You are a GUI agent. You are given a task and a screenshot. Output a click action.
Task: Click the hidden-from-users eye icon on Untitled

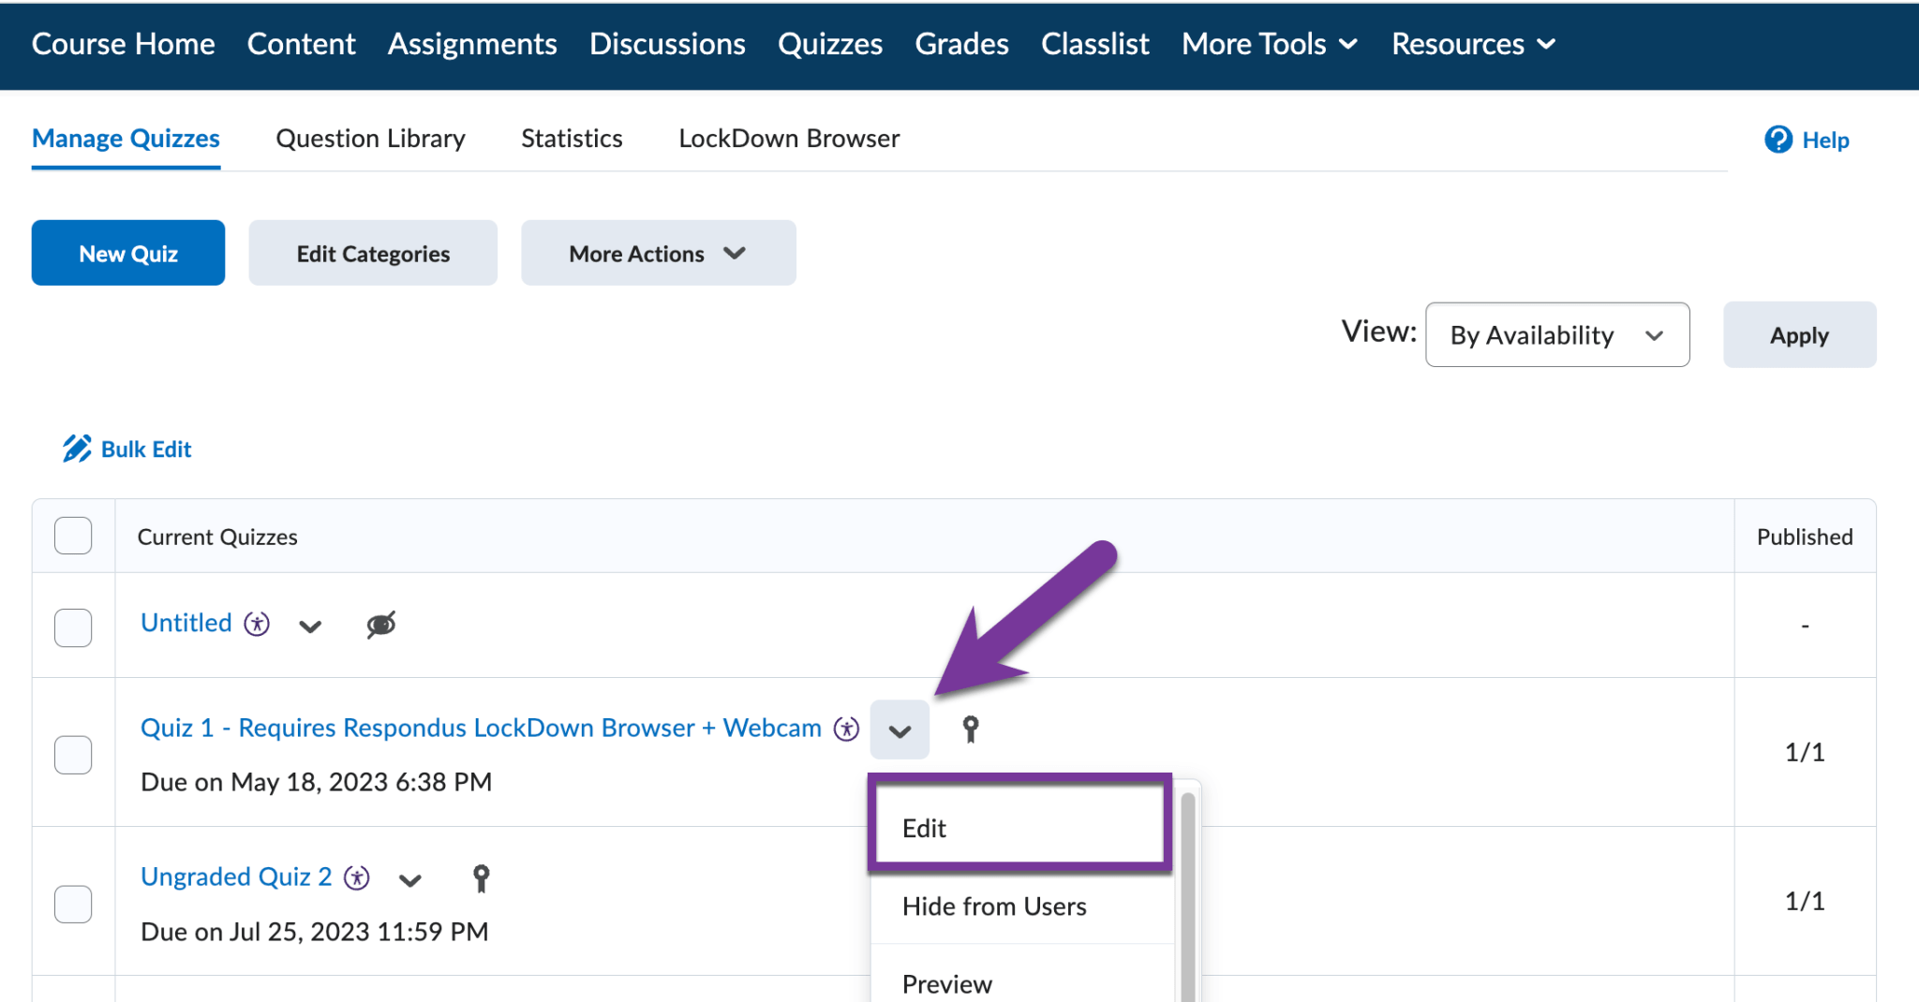pos(381,625)
